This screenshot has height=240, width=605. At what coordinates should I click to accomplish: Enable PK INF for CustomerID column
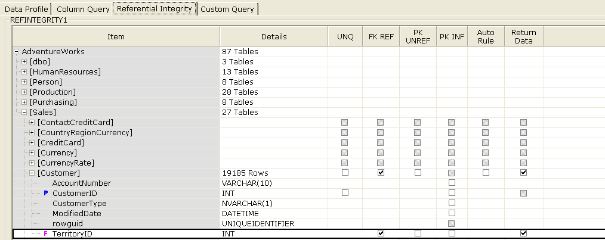[x=452, y=192]
